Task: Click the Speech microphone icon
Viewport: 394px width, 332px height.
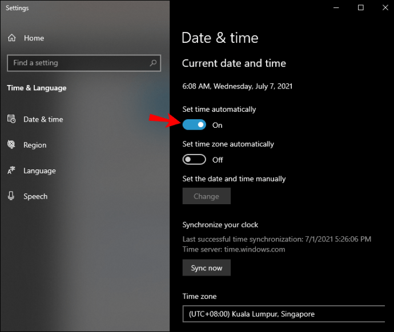Action: (x=11, y=196)
